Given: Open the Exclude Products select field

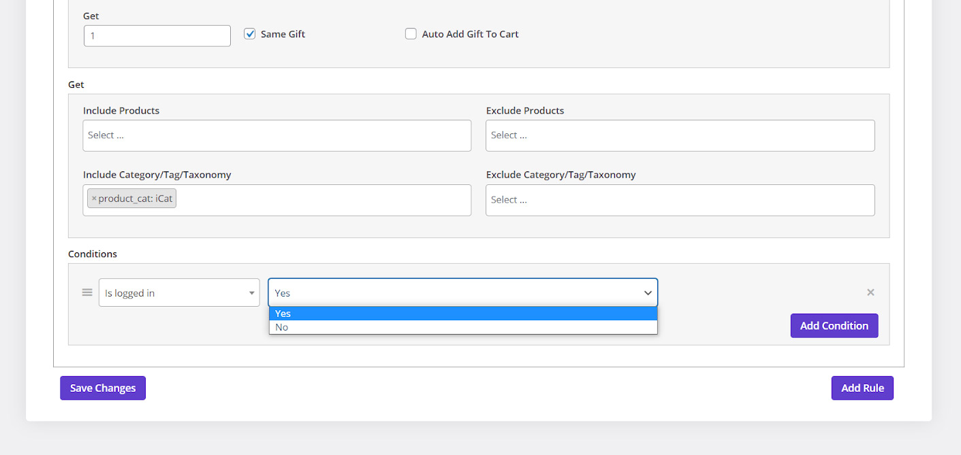Looking at the screenshot, I should (x=680, y=135).
